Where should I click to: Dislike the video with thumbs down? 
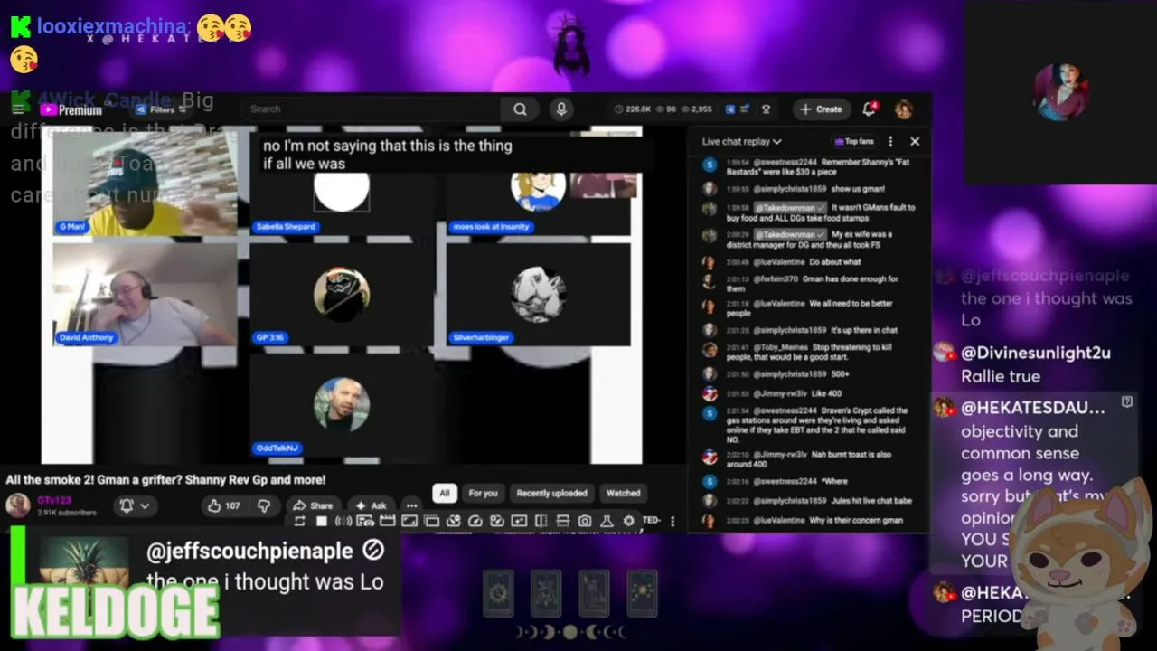pyautogui.click(x=264, y=505)
